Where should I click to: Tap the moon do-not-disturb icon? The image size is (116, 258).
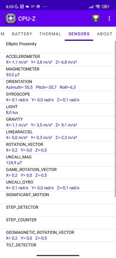pos(17,7)
